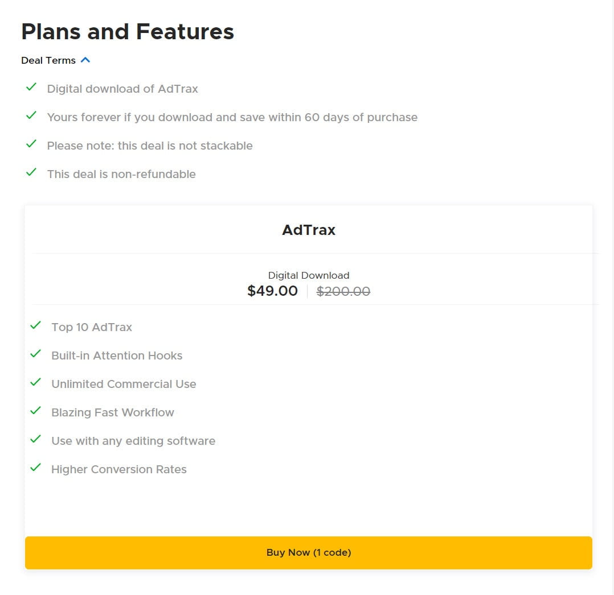Image resolution: width=614 pixels, height=595 pixels.
Task: Click the blue chevron next to Deal Terms
Action: 85,59
